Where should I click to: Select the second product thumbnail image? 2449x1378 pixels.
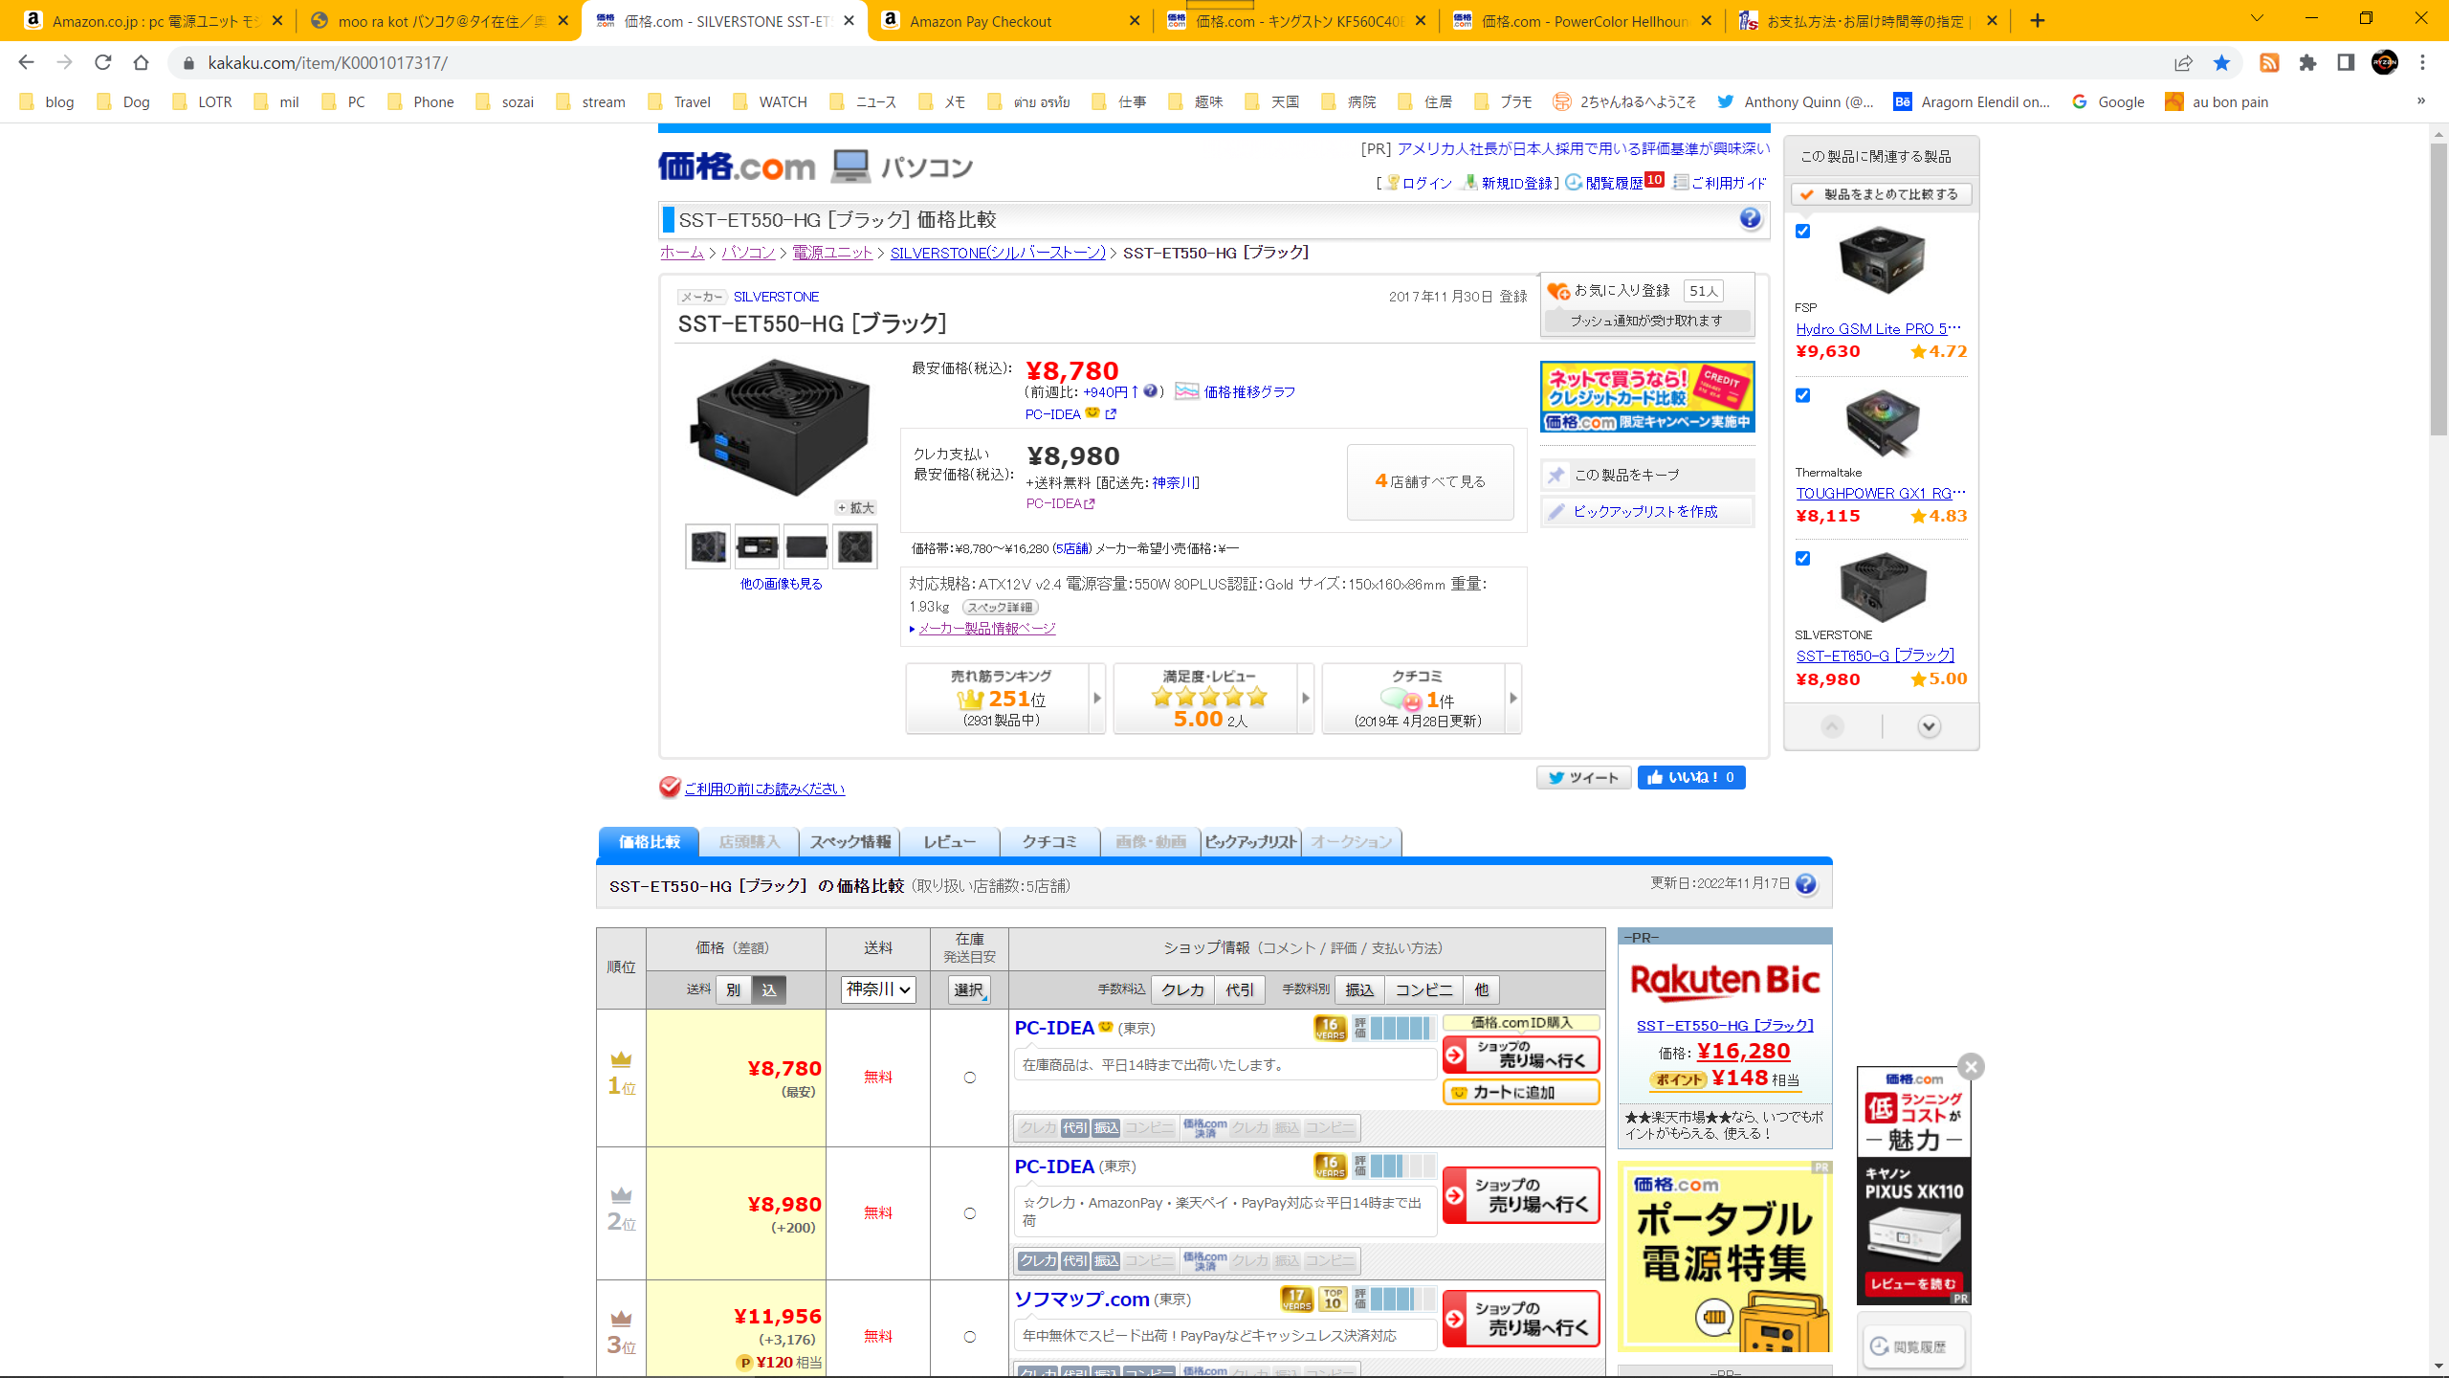[757, 546]
